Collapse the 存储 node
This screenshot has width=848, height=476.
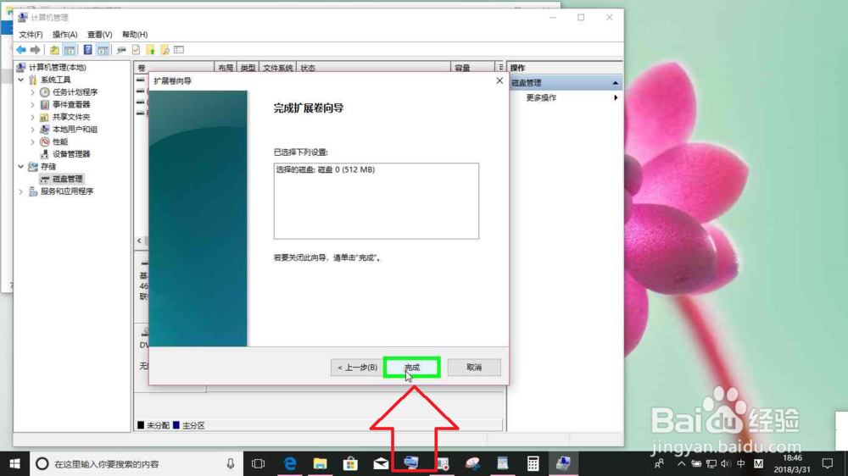tap(21, 166)
